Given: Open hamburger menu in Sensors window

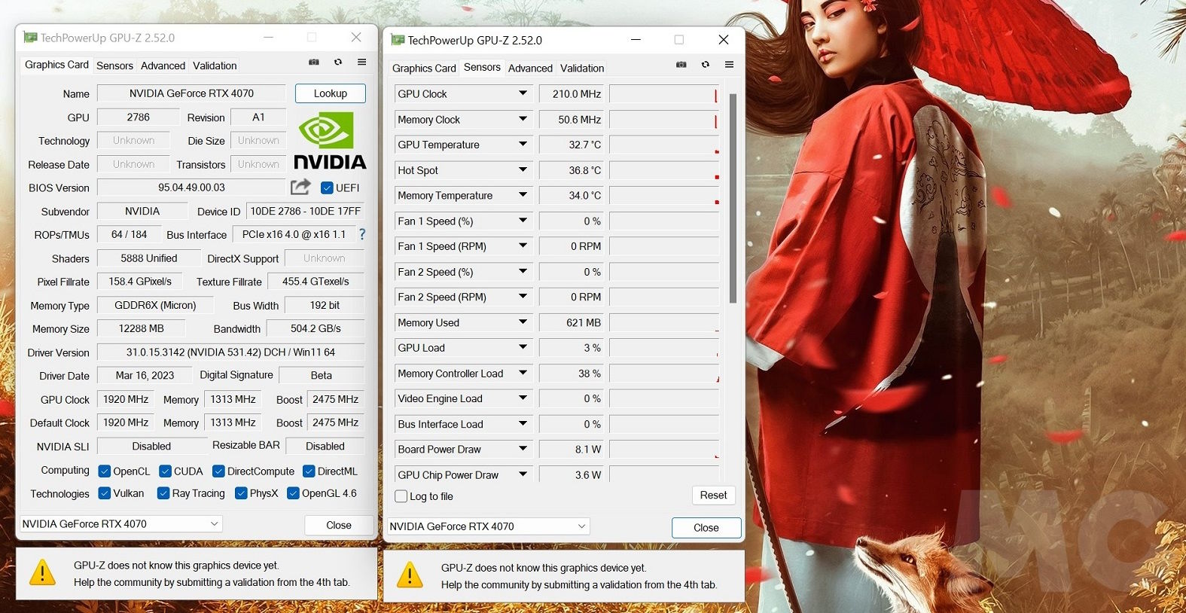Looking at the screenshot, I should click(x=730, y=65).
